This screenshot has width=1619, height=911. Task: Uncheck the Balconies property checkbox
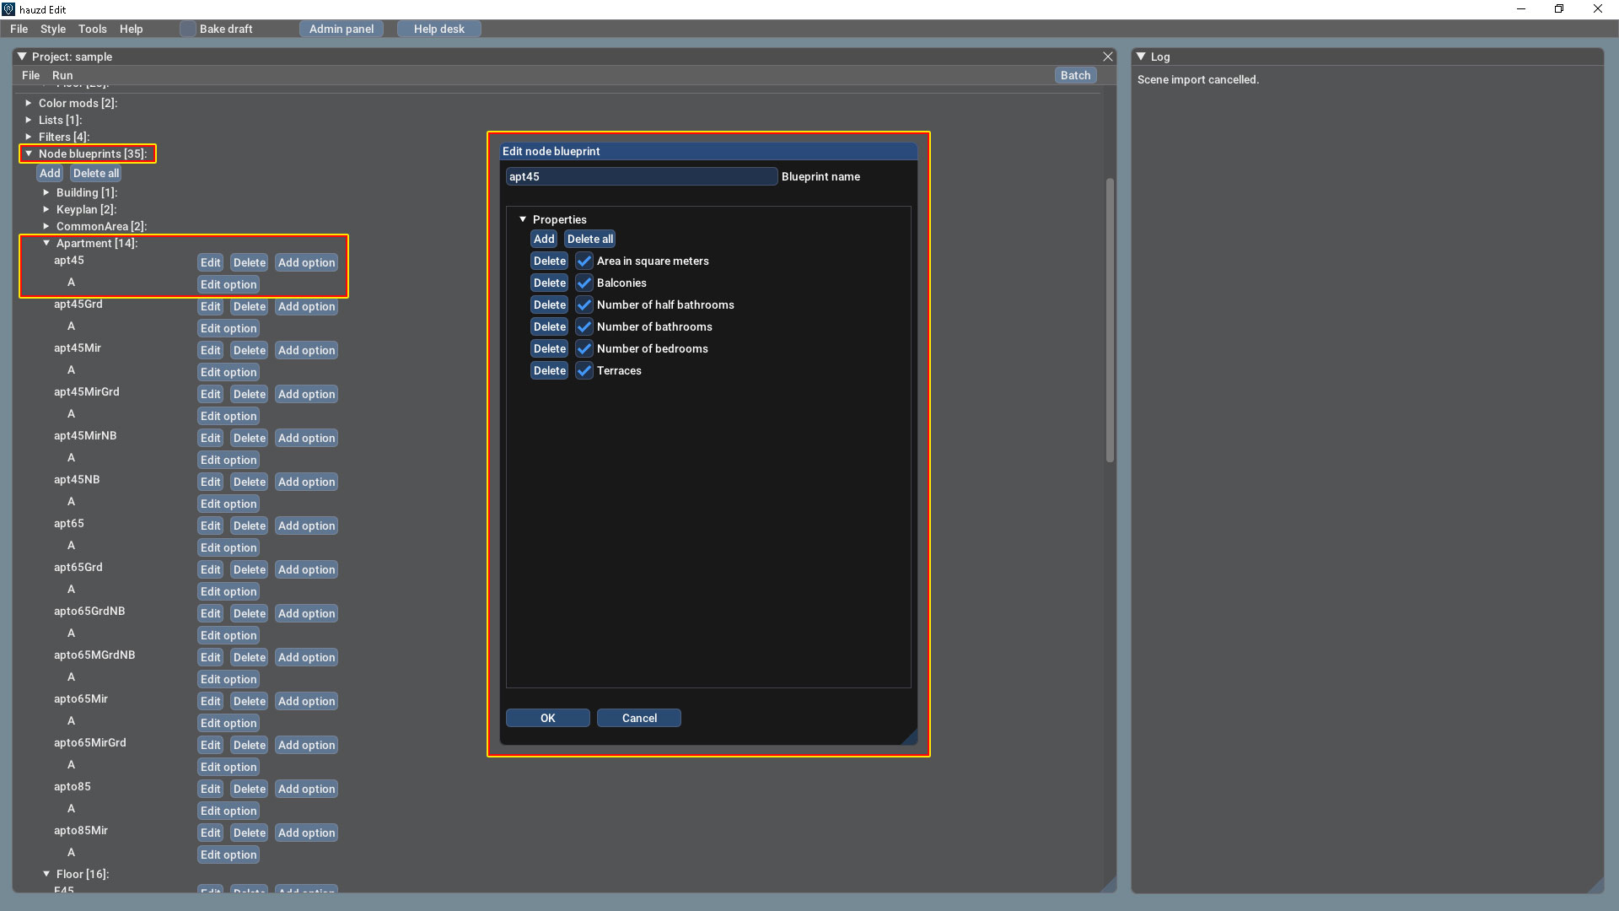coord(584,283)
